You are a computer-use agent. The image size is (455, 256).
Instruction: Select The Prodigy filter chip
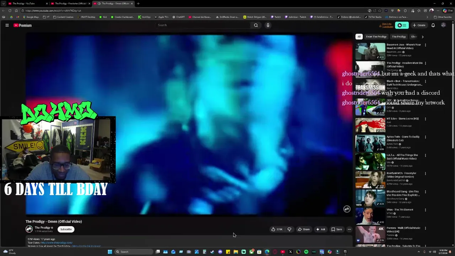click(x=399, y=37)
